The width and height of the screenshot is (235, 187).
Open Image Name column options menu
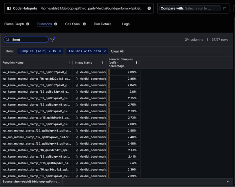pos(103,62)
